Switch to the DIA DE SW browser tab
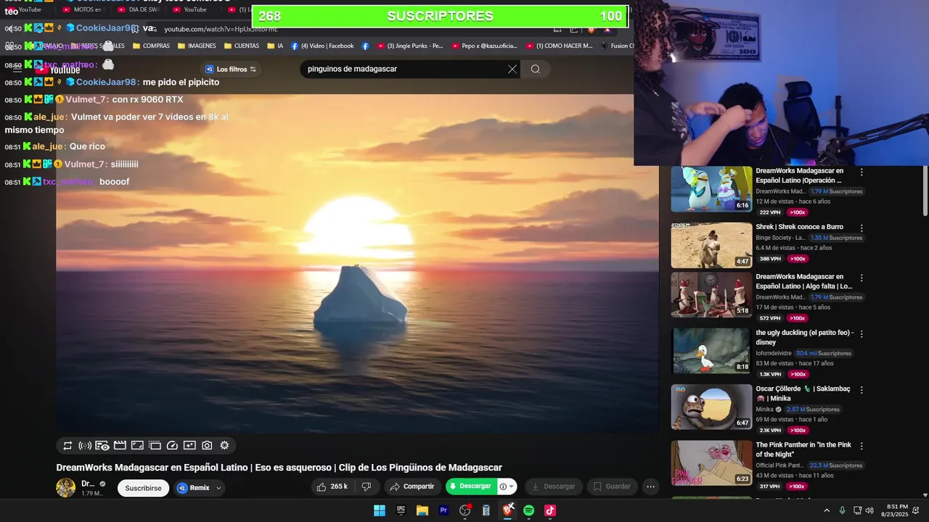929x522 pixels. coord(137,9)
